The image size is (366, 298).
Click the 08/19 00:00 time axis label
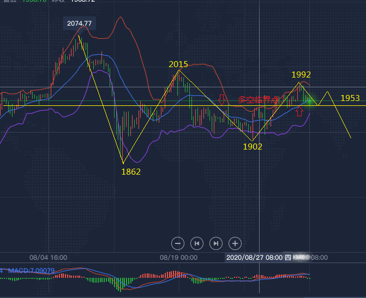178,257
